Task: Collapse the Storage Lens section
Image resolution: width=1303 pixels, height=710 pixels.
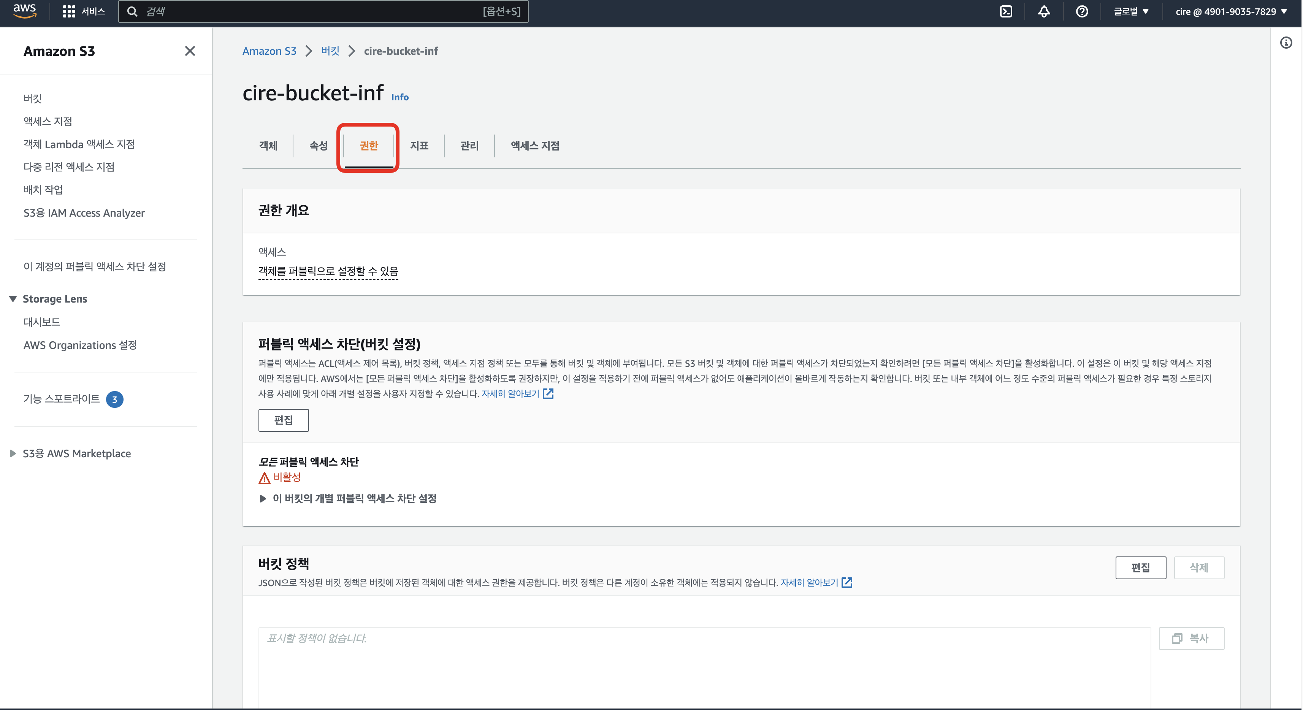Action: 13,299
